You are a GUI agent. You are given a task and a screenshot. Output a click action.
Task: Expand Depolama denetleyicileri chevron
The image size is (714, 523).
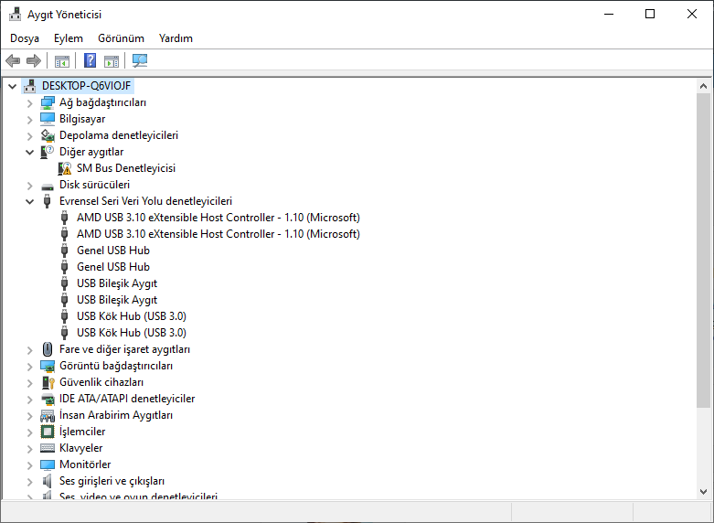[29, 136]
